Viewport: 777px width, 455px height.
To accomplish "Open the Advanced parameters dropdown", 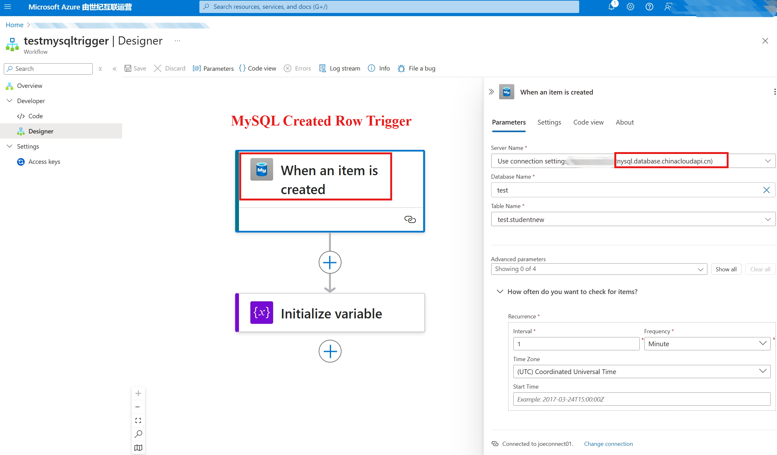I will tap(599, 269).
